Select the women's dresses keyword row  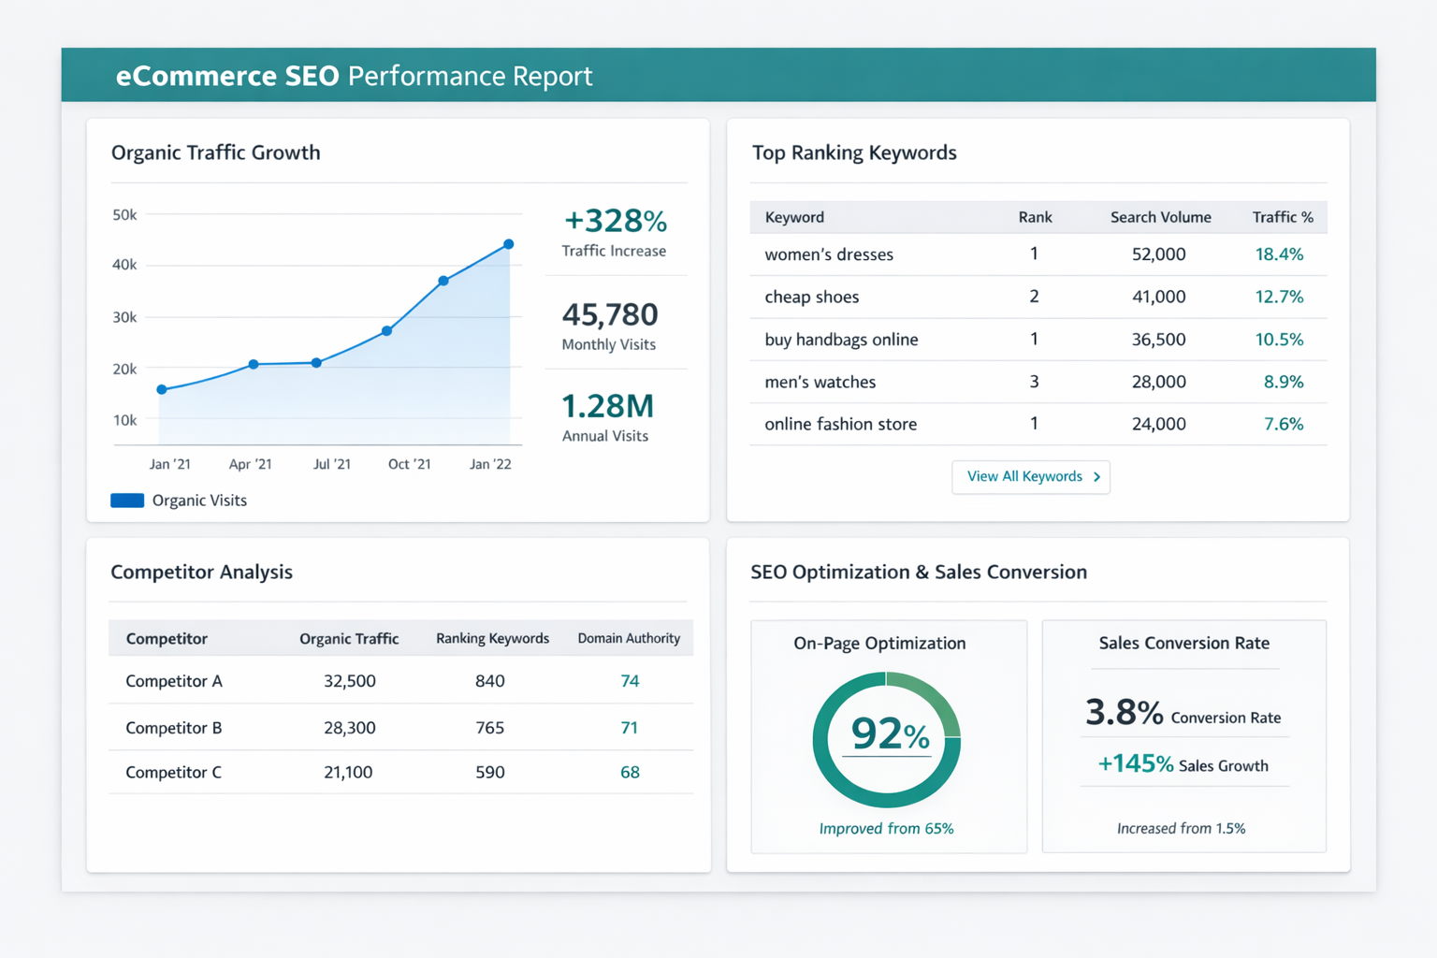point(829,254)
